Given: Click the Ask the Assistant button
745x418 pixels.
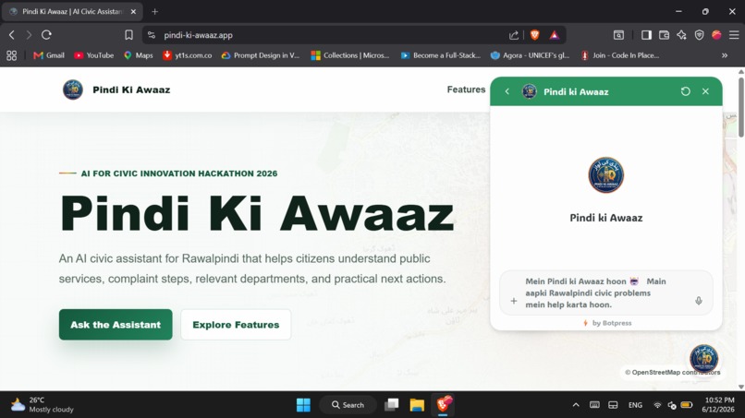Looking at the screenshot, I should (x=116, y=325).
